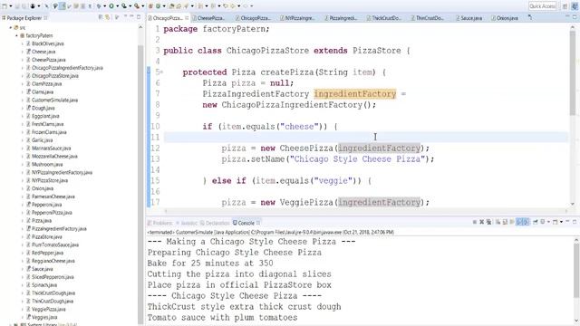Click the New Java Package toolbar icon
Viewport: 580px width, 326px height.
coord(150,6)
